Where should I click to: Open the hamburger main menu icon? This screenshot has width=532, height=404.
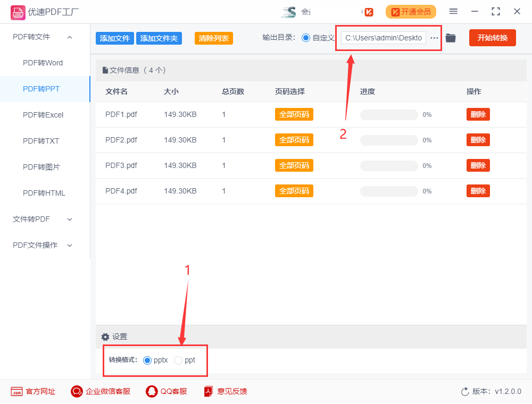coord(453,12)
